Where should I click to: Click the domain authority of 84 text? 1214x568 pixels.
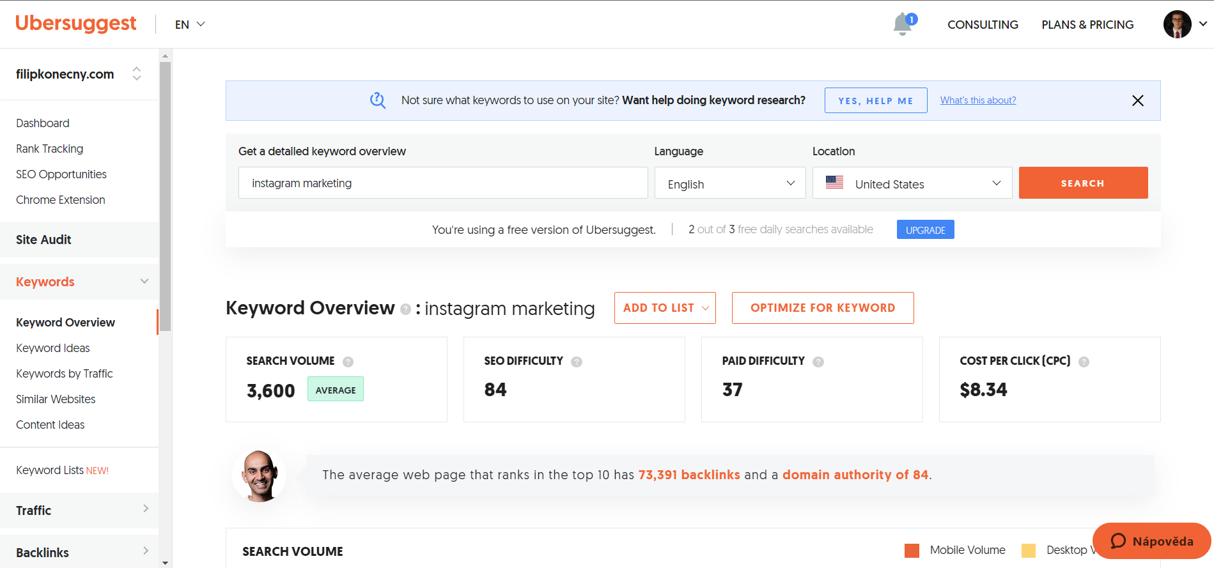855,475
